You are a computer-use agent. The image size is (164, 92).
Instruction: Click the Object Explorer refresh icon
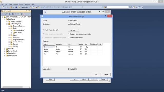20,14
